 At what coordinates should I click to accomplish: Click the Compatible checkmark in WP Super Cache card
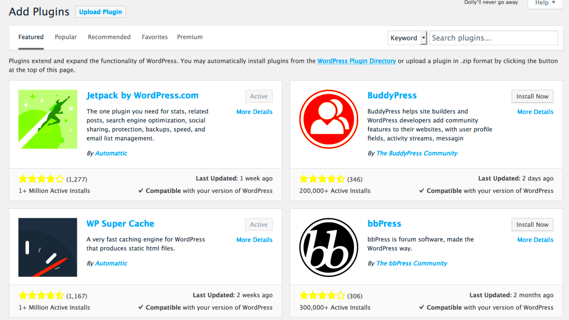click(141, 307)
